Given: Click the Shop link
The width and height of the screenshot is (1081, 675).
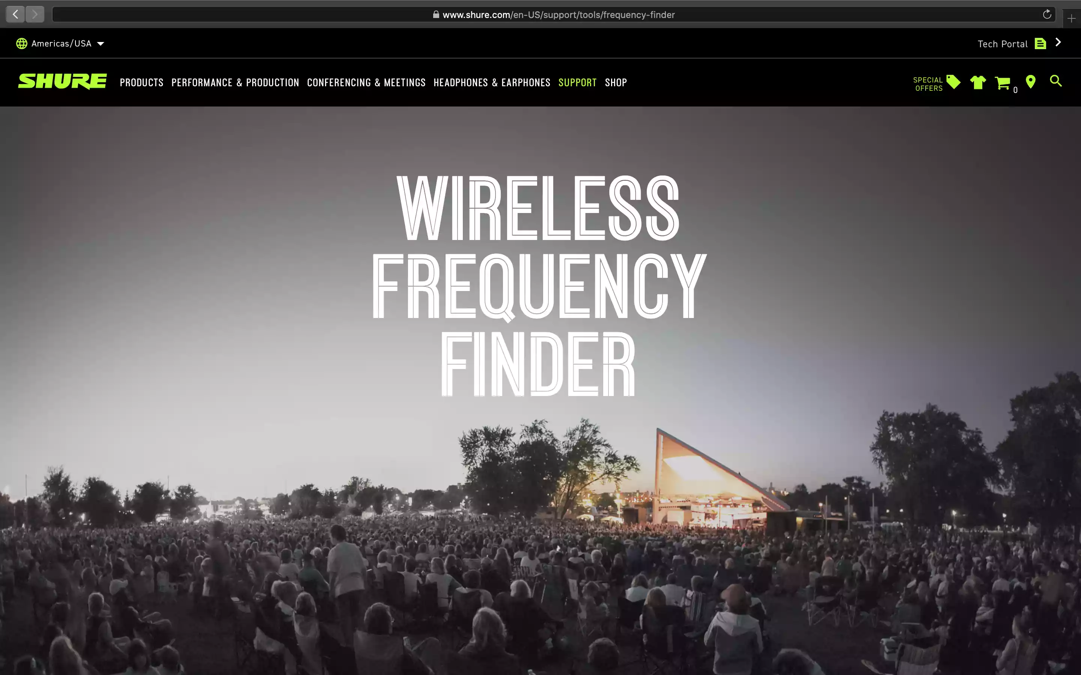Looking at the screenshot, I should click(616, 82).
